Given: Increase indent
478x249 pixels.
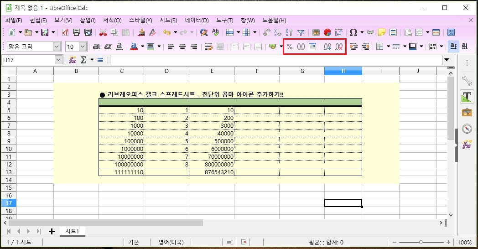Looking at the screenshot, I should coord(354,47).
